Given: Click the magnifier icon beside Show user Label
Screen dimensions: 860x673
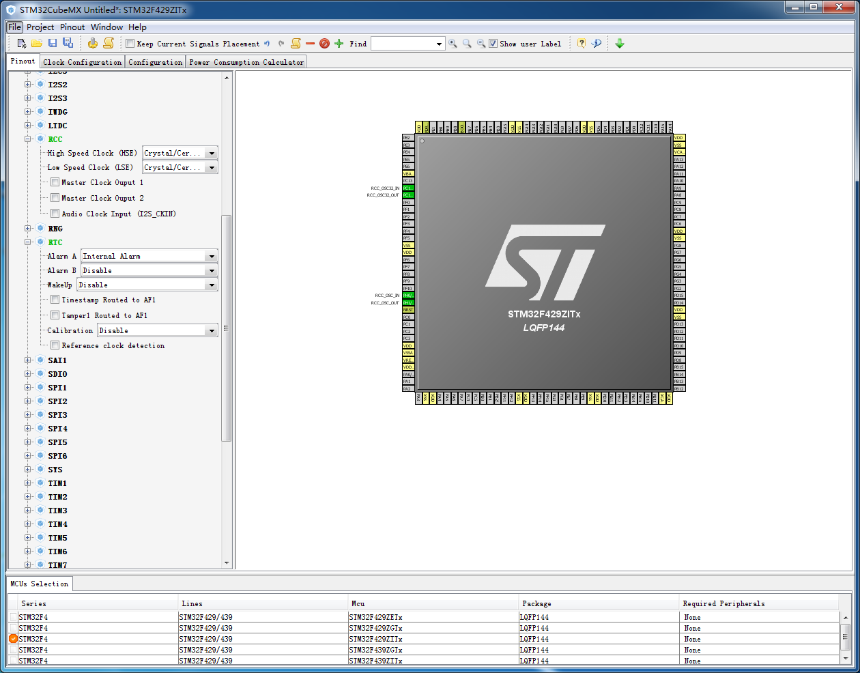Looking at the screenshot, I should (481, 44).
